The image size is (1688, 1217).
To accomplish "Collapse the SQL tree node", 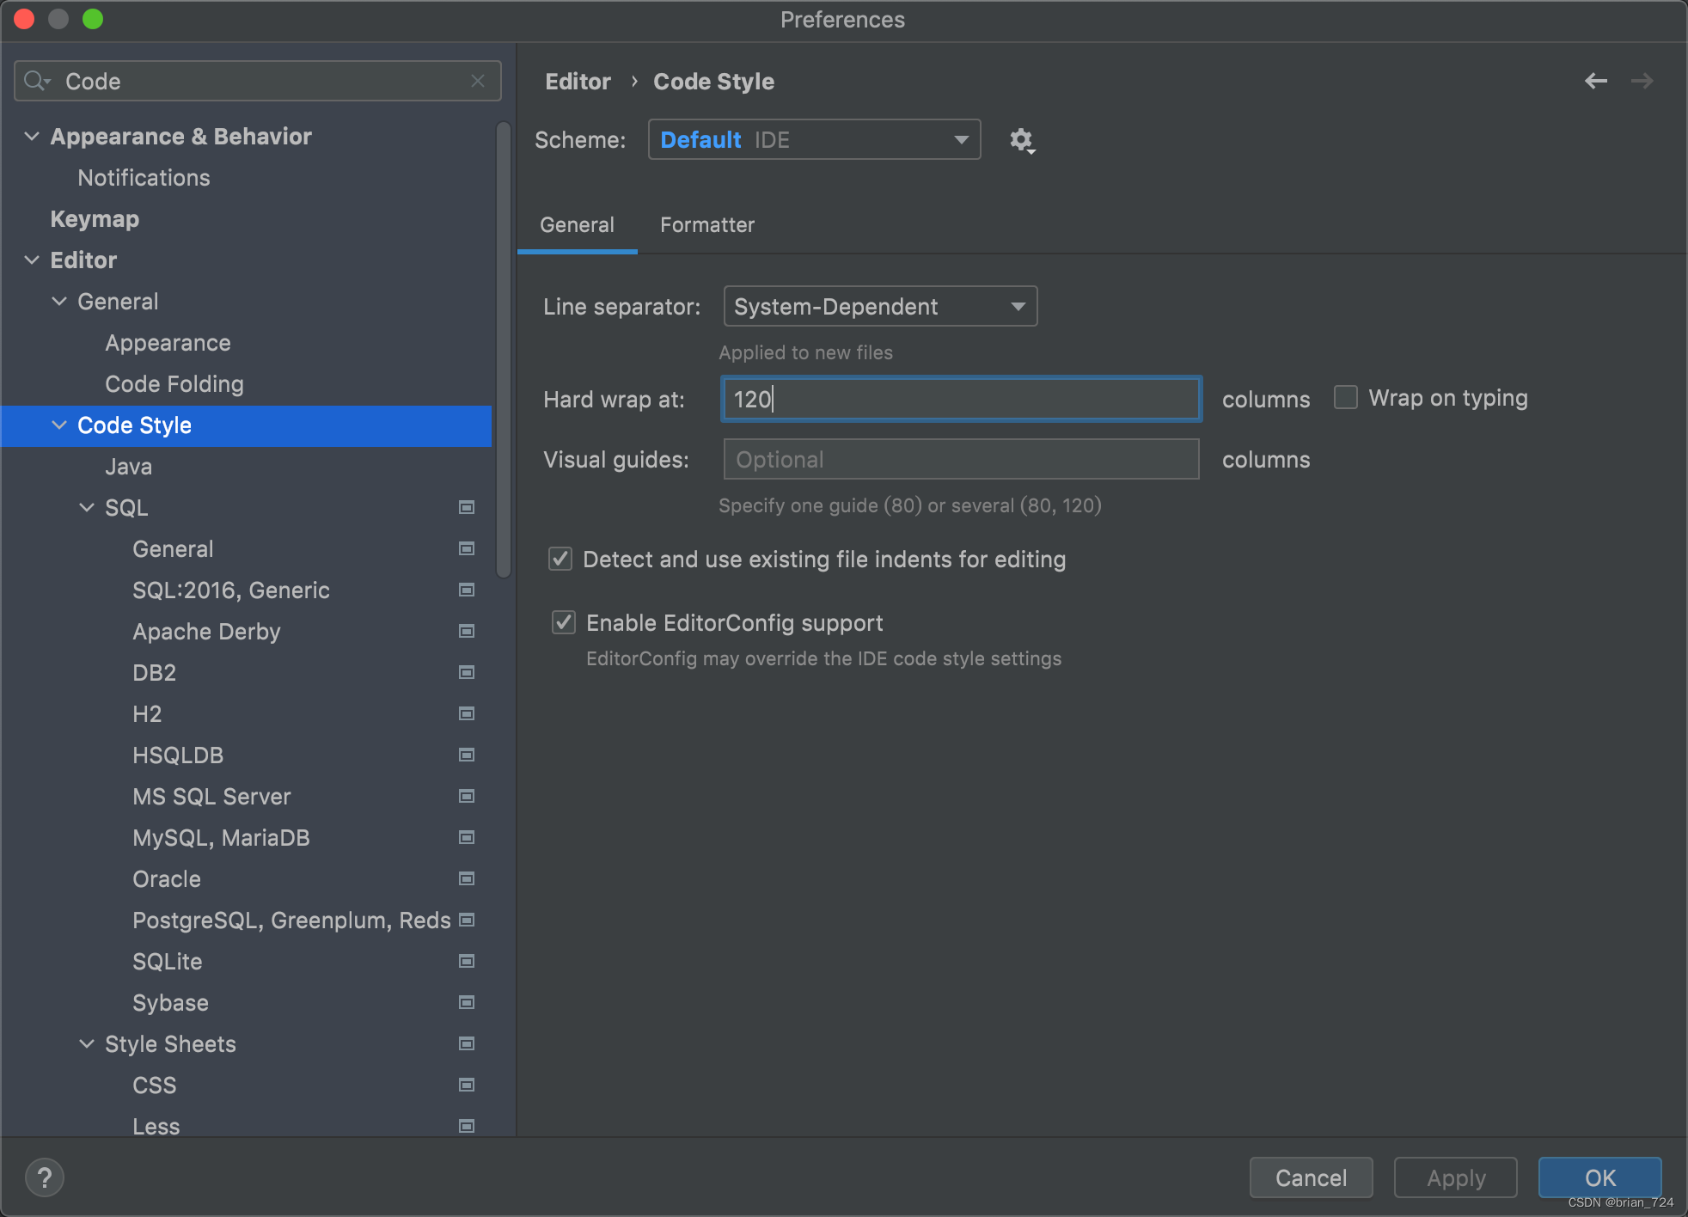I will pyautogui.click(x=87, y=508).
